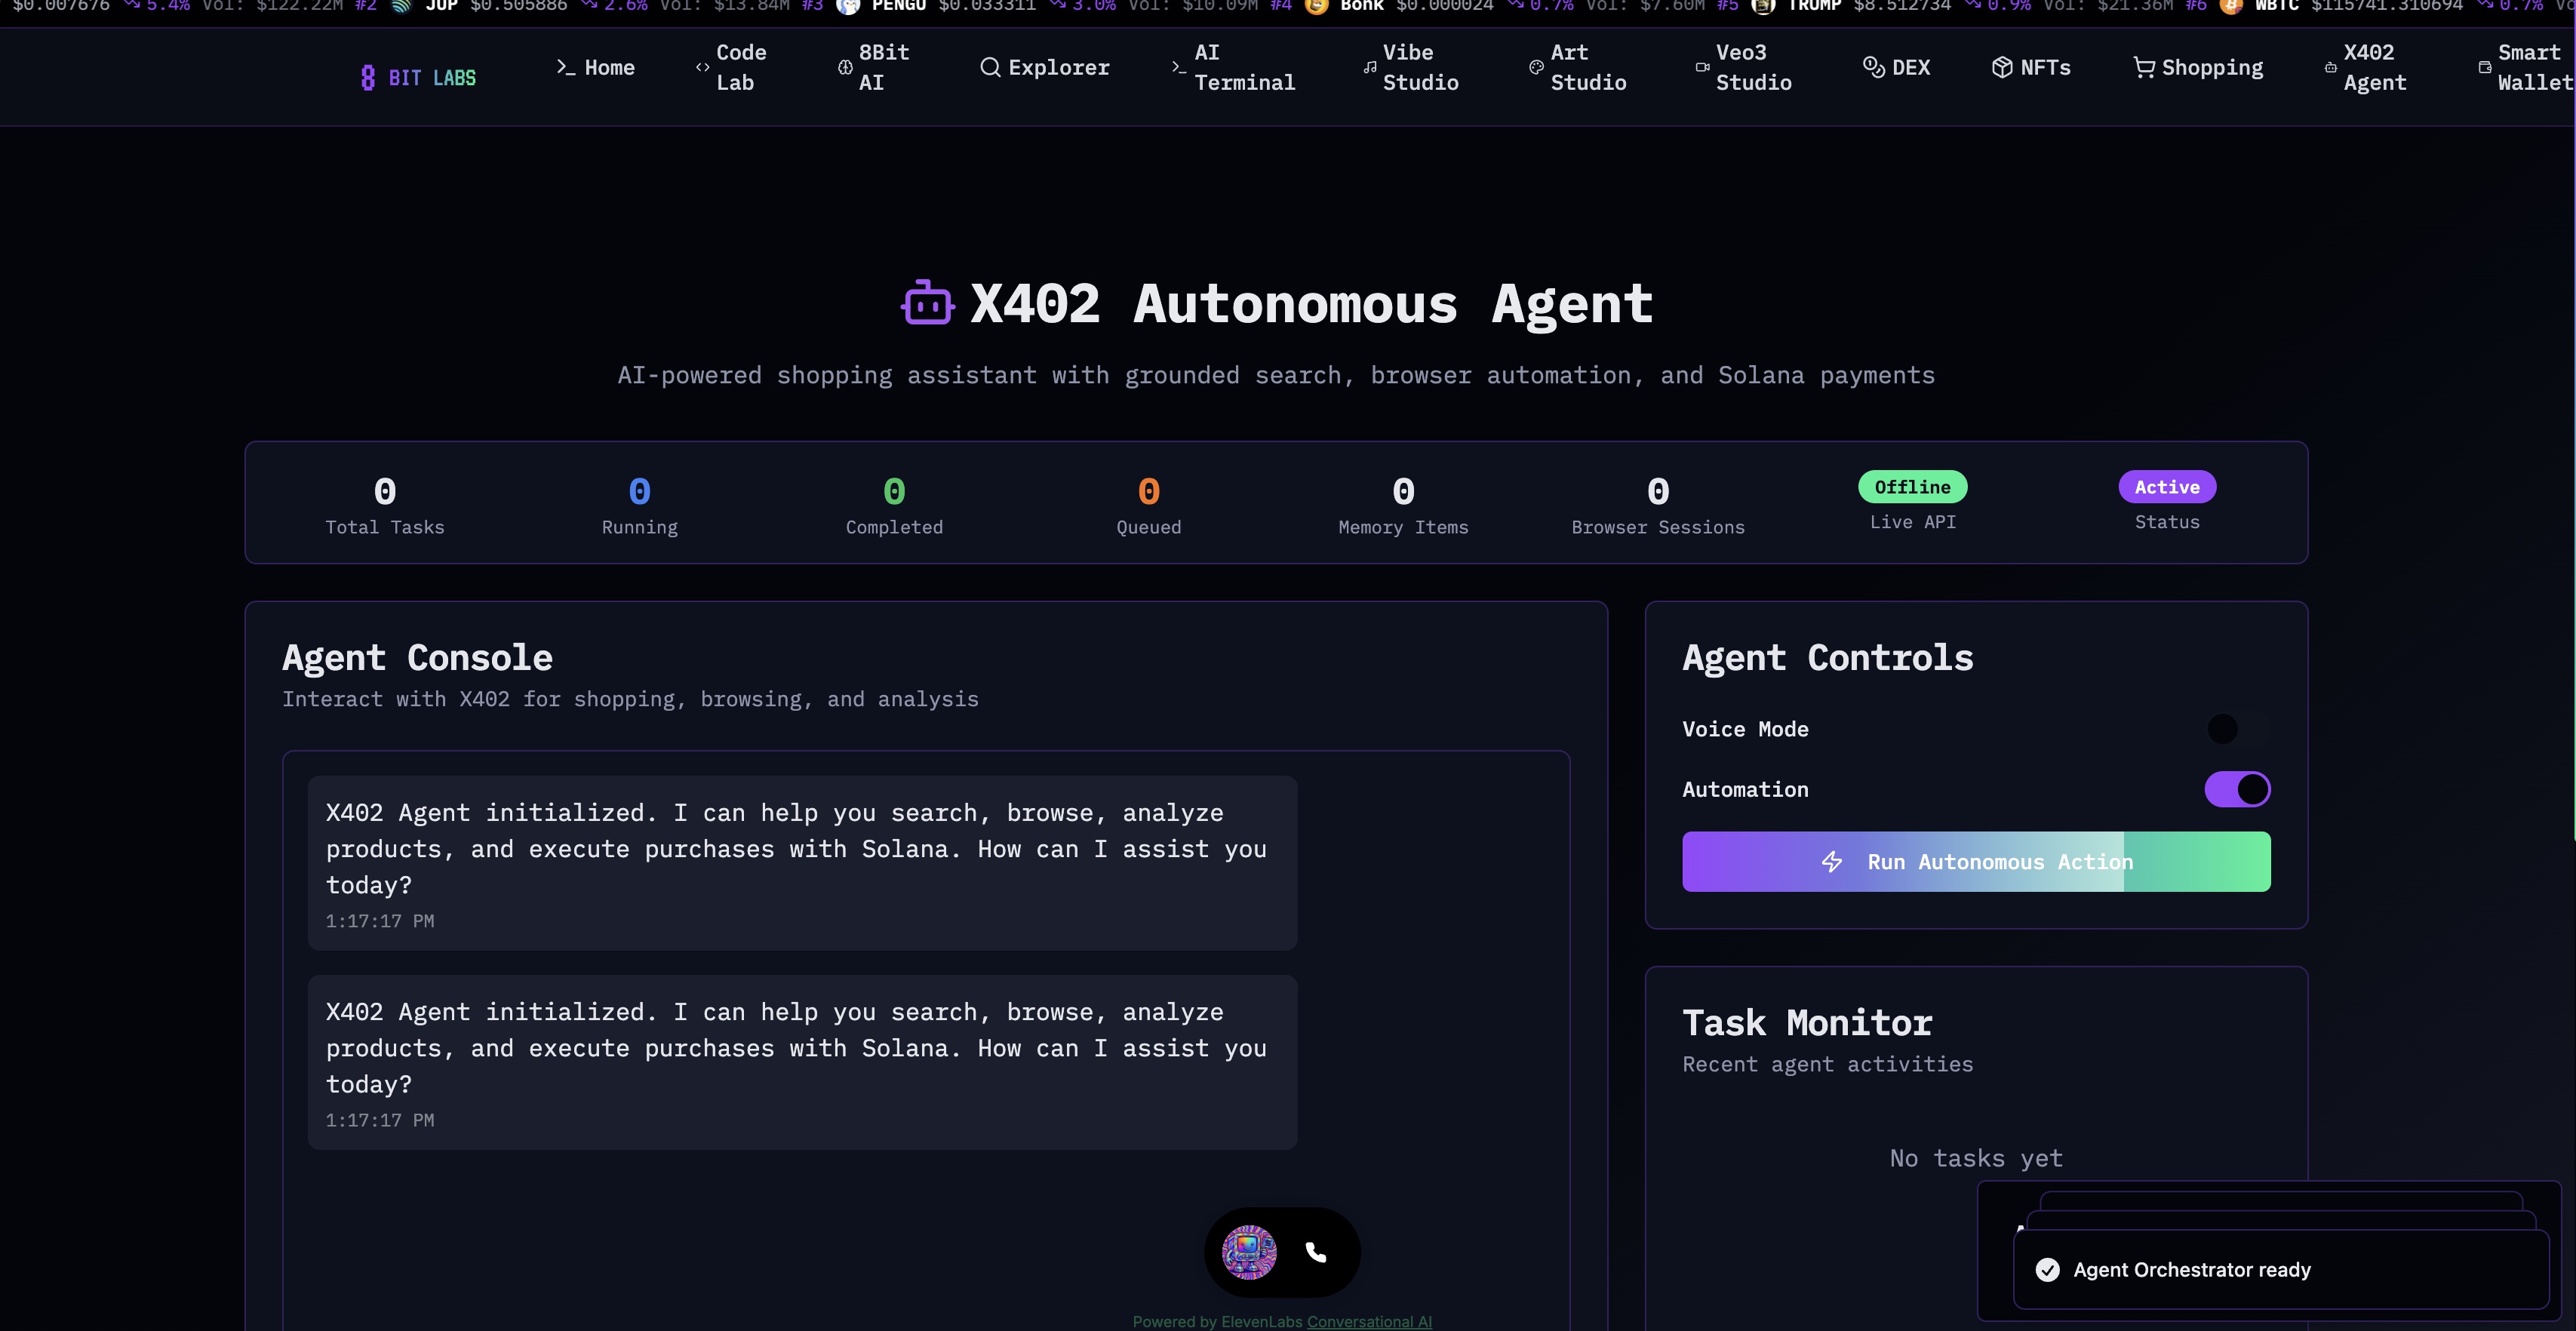Disable the Automation toggle
The width and height of the screenshot is (2576, 1331).
(2238, 789)
